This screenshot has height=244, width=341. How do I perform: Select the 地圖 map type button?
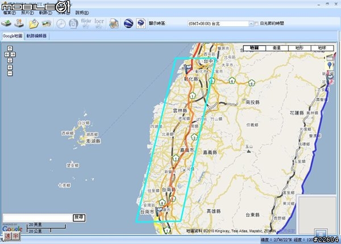(x=255, y=48)
